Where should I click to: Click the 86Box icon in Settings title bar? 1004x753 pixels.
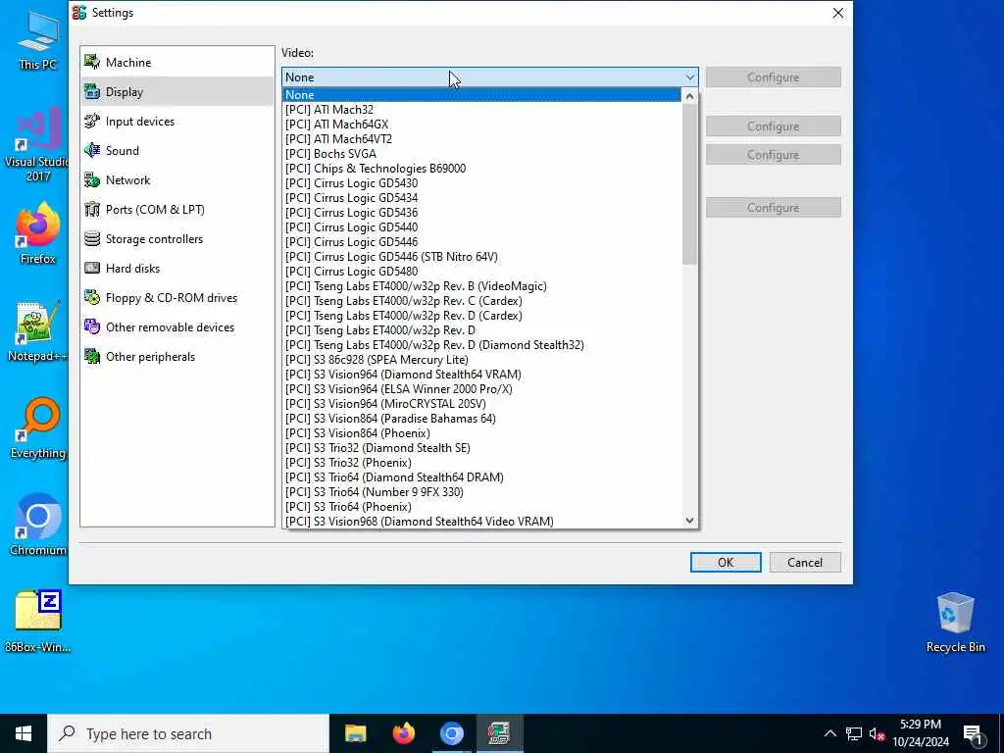click(79, 12)
